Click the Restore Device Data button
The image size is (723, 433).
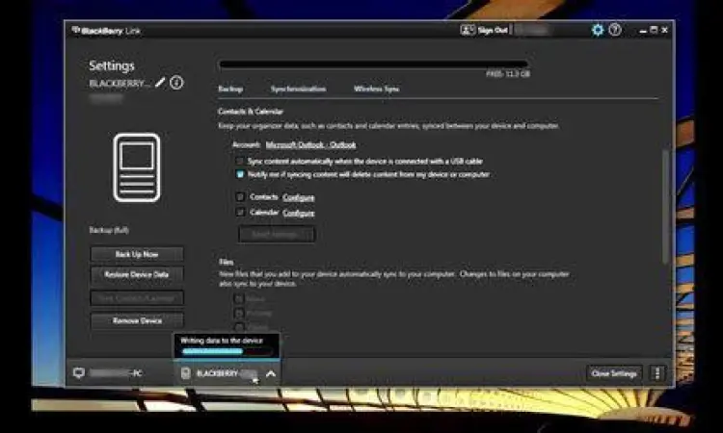137,274
